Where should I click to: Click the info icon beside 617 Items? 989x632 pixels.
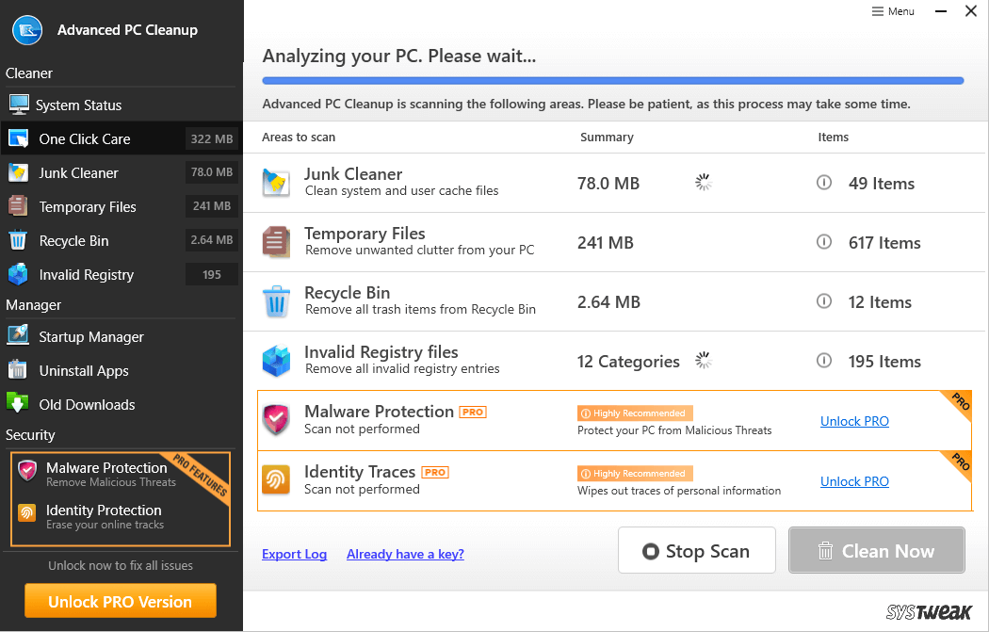824,242
